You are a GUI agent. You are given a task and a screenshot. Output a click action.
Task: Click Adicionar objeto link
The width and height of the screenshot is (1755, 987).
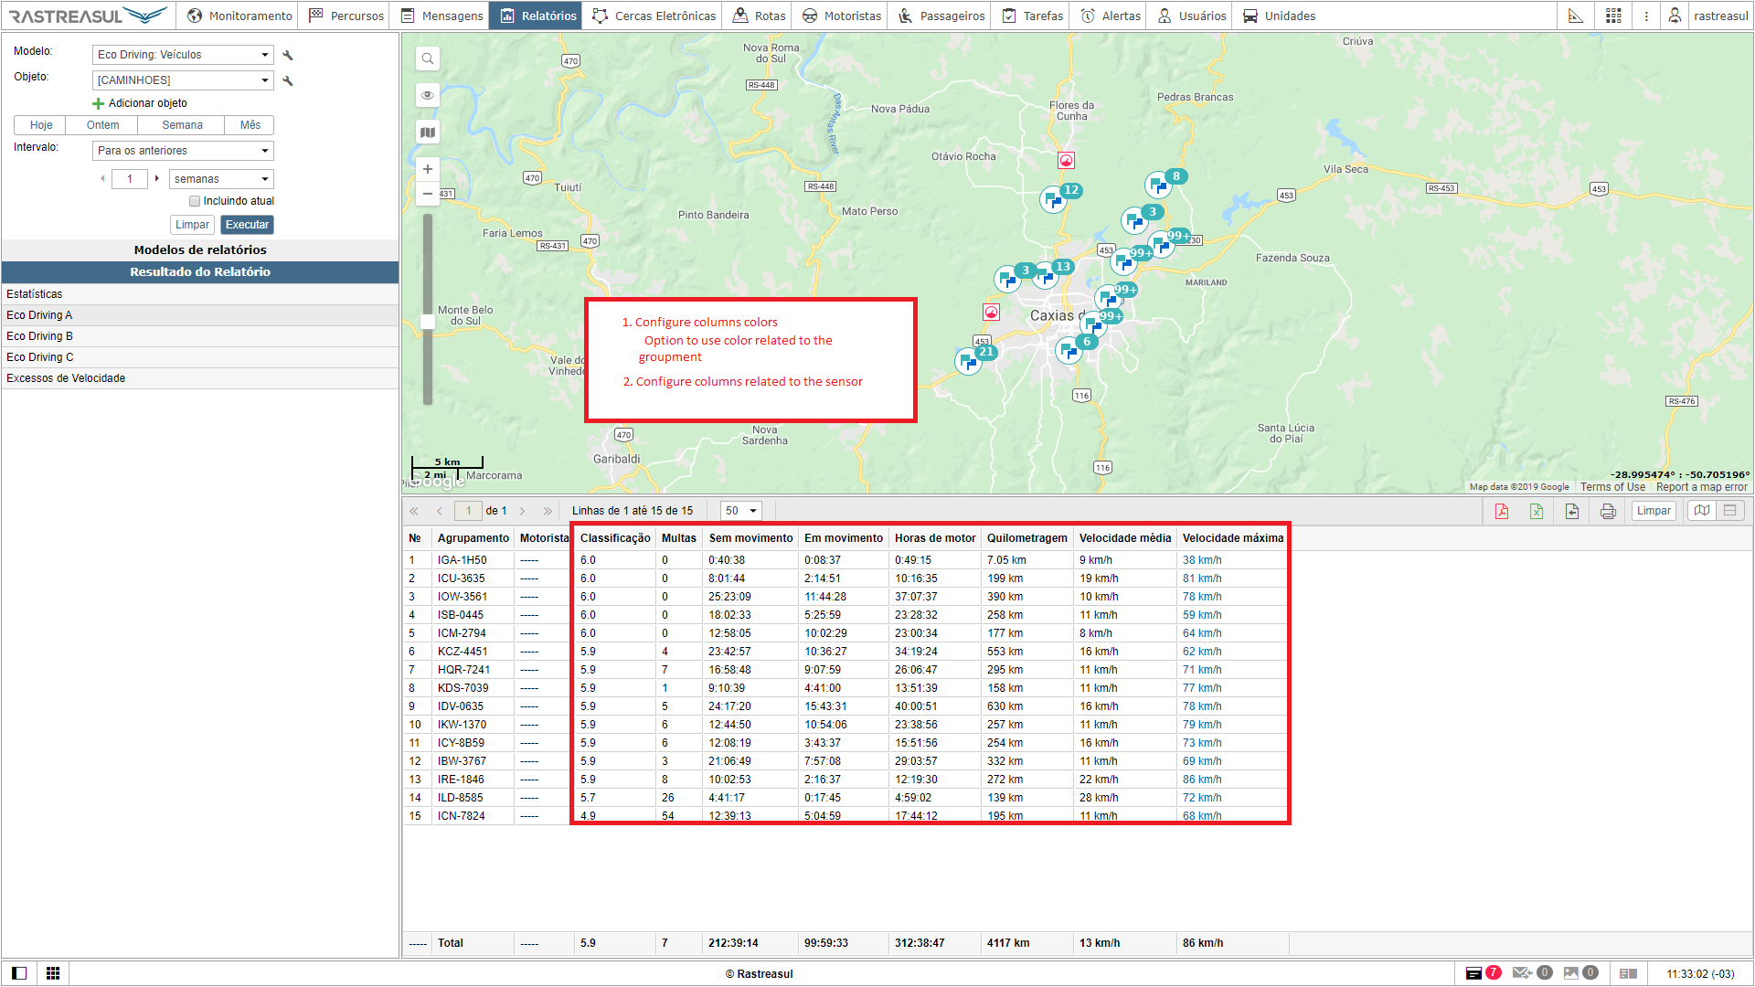[140, 103]
